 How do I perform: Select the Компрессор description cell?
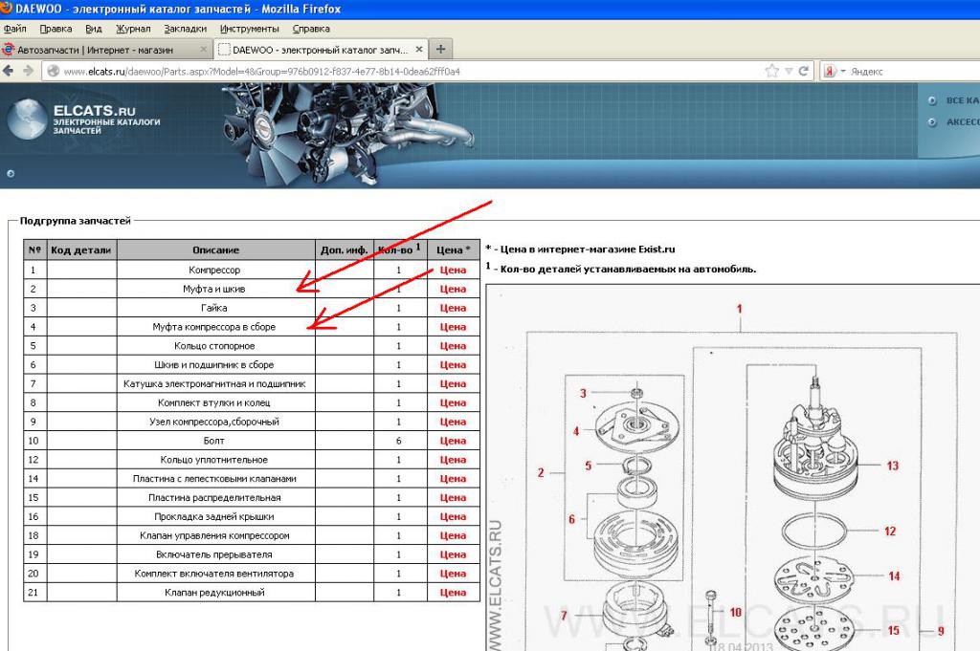click(x=215, y=270)
